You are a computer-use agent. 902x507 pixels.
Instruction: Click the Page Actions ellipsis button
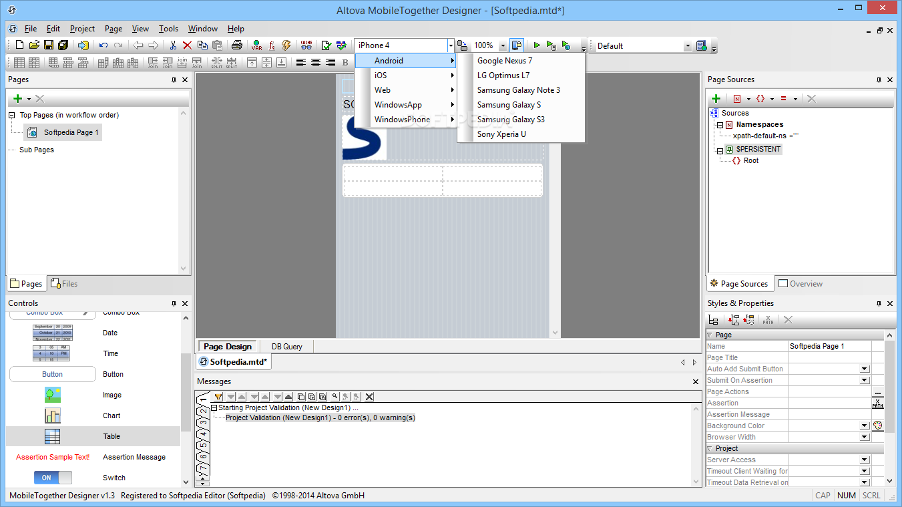(x=878, y=392)
